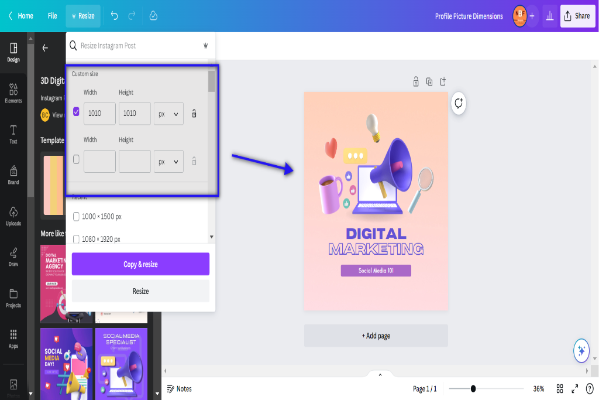The image size is (599, 400).
Task: Open the Elements panel in sidebar
Action: (13, 93)
